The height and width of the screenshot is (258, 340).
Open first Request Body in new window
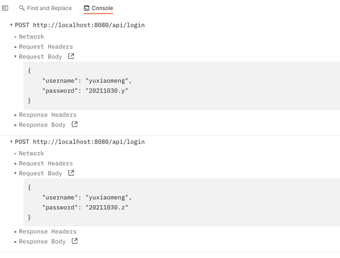[71, 57]
